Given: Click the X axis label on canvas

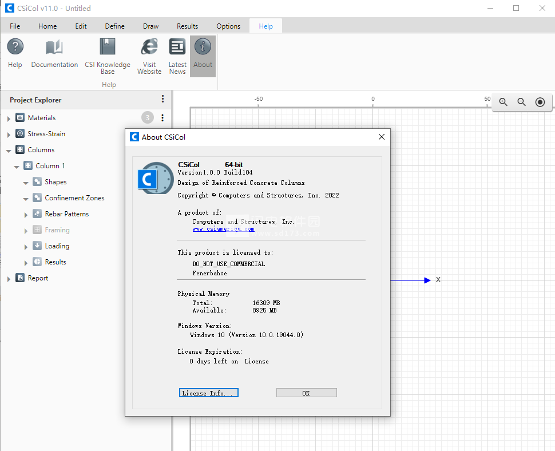Looking at the screenshot, I should coord(438,280).
